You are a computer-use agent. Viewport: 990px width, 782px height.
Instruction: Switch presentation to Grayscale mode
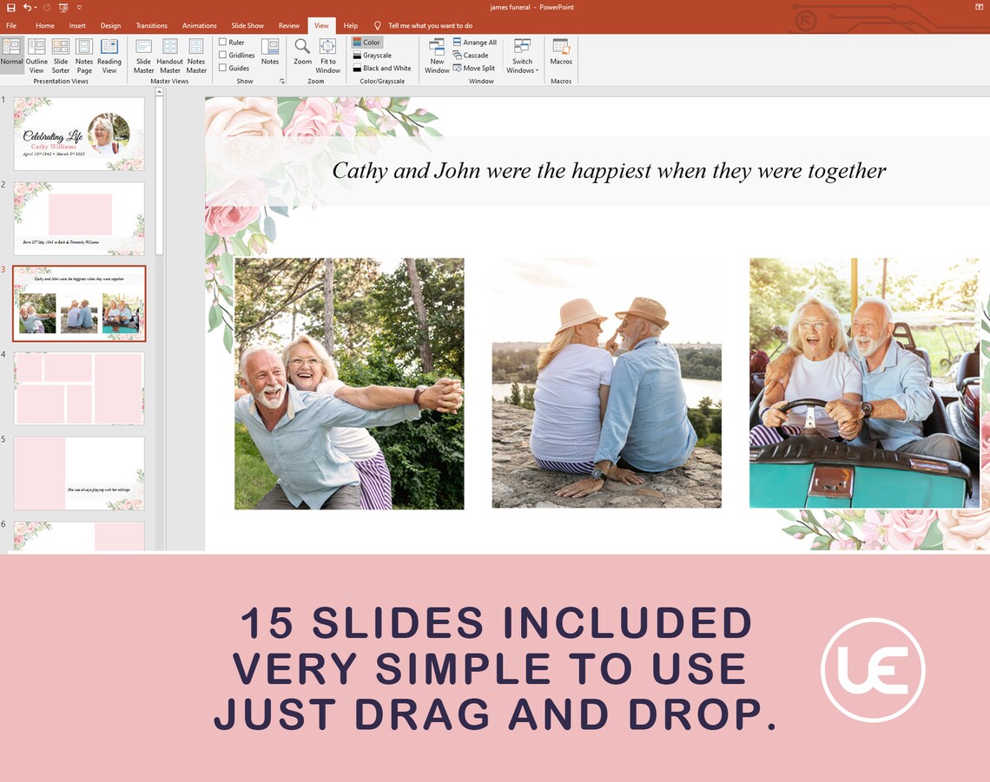(x=373, y=55)
